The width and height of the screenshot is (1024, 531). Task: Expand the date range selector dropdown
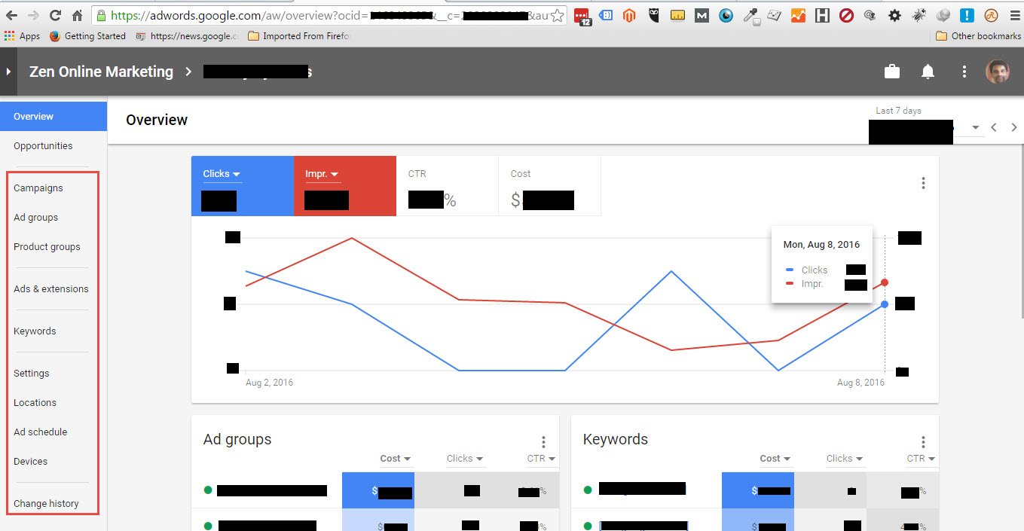pos(975,127)
